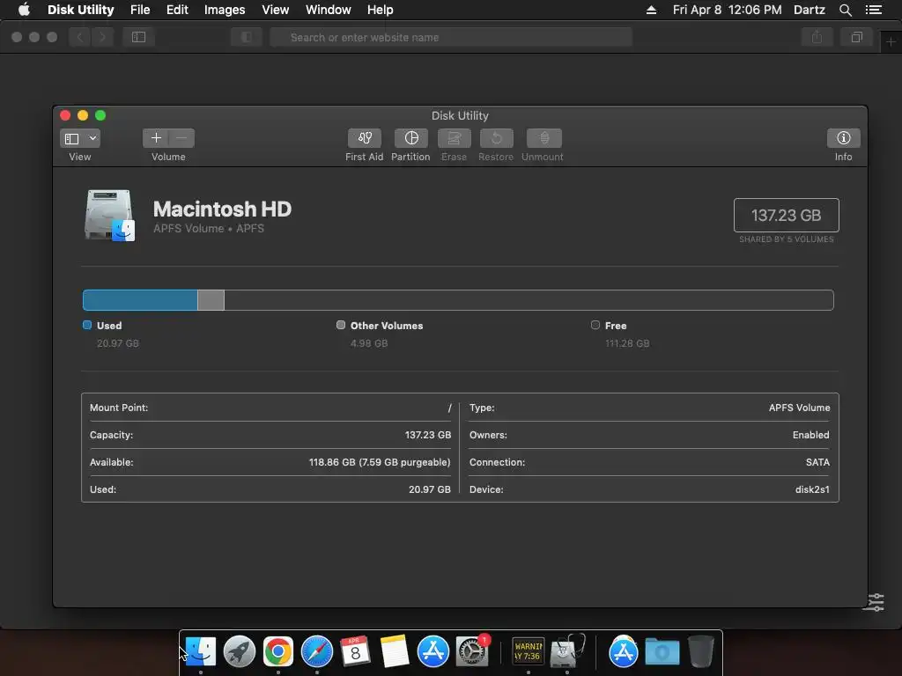Show Safari tab overview button

click(x=856, y=37)
